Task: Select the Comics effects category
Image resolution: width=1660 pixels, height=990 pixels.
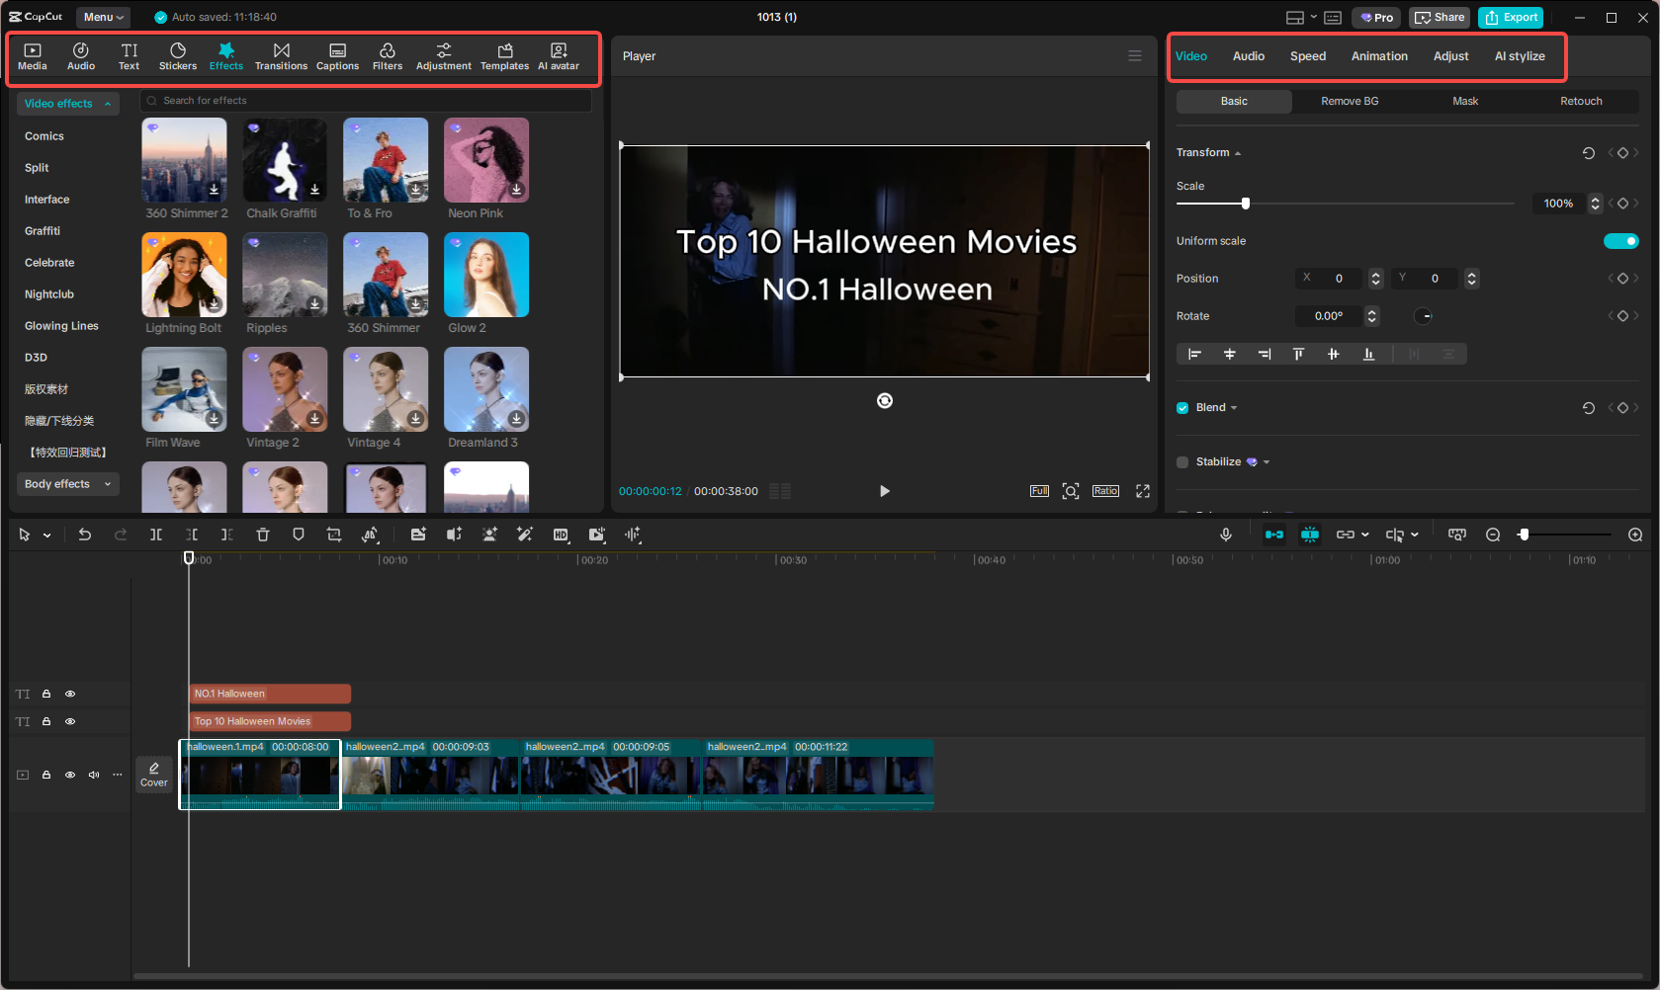Action: (44, 136)
